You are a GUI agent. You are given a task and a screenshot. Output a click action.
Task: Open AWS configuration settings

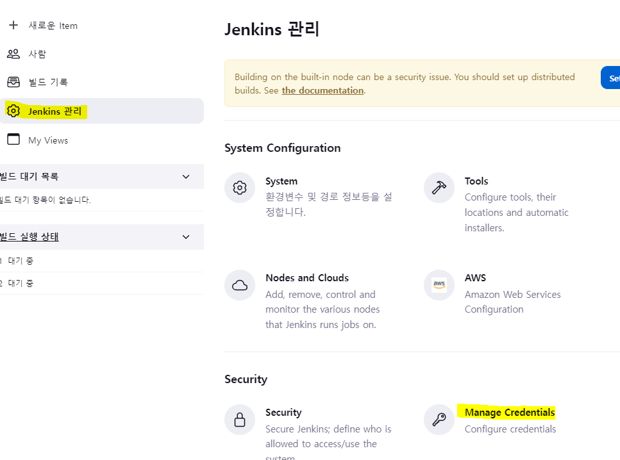[x=475, y=278]
